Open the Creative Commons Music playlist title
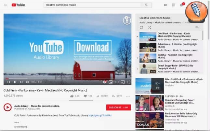This screenshot has height=131, width=210. pyautogui.click(x=155, y=18)
